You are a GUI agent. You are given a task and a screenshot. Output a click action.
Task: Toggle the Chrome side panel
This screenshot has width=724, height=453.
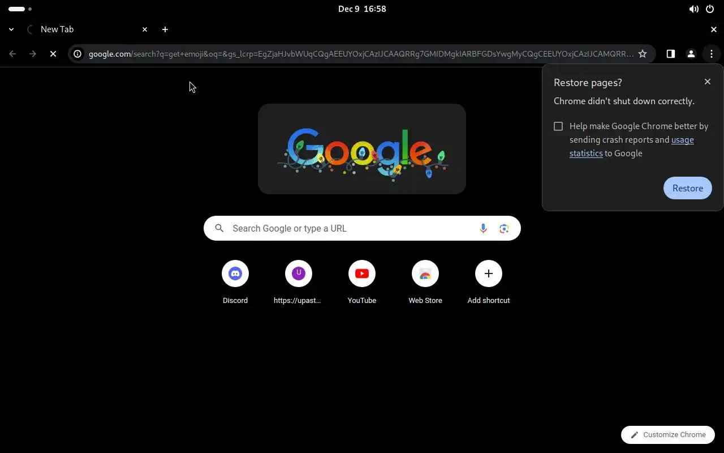point(671,54)
